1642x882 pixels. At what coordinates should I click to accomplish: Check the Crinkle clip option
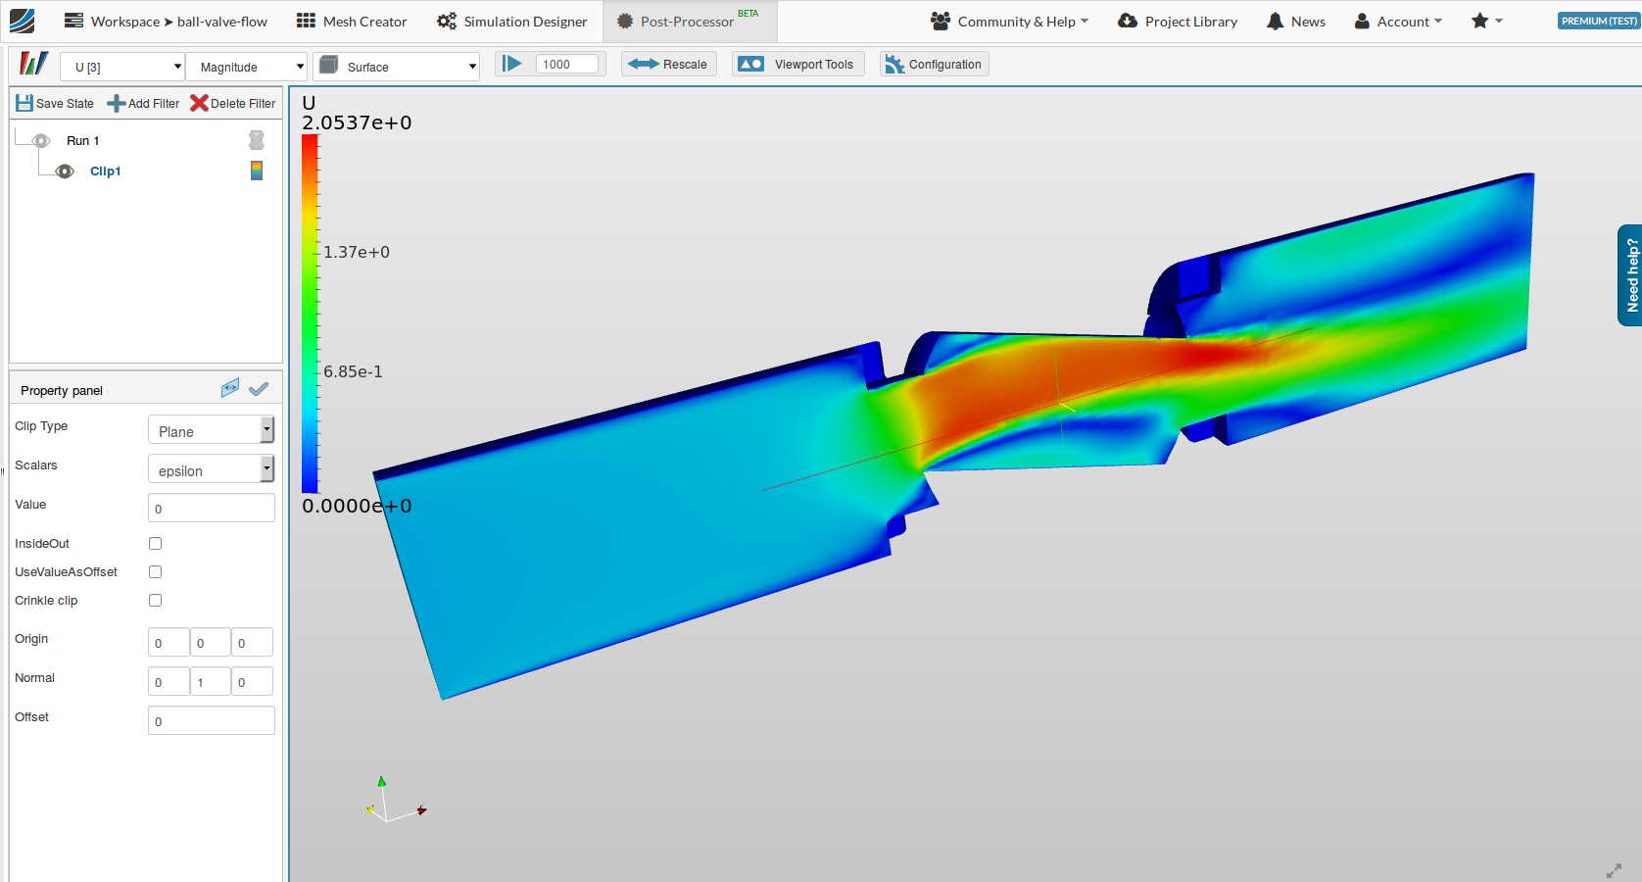[155, 600]
